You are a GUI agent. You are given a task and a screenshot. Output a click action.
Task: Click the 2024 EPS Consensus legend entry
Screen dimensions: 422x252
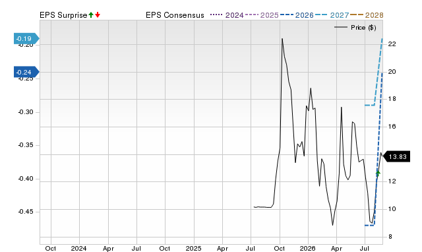(227, 15)
